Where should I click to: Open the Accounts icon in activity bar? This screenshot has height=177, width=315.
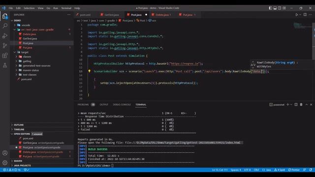coord(5,153)
